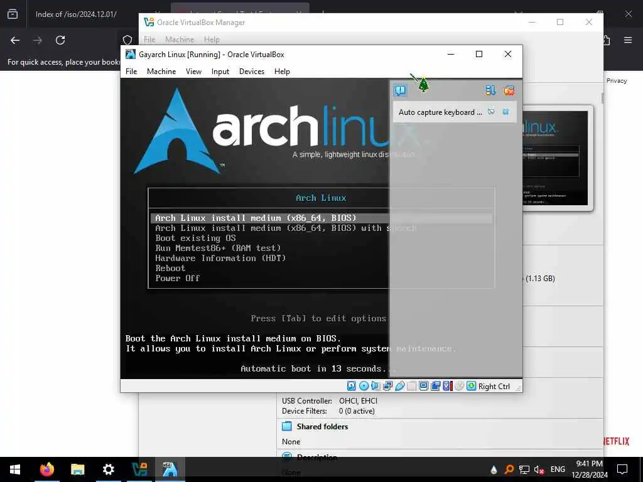Click the Firefox tracking protection shield icon
This screenshot has height=482, width=643.
pyautogui.click(x=127, y=40)
